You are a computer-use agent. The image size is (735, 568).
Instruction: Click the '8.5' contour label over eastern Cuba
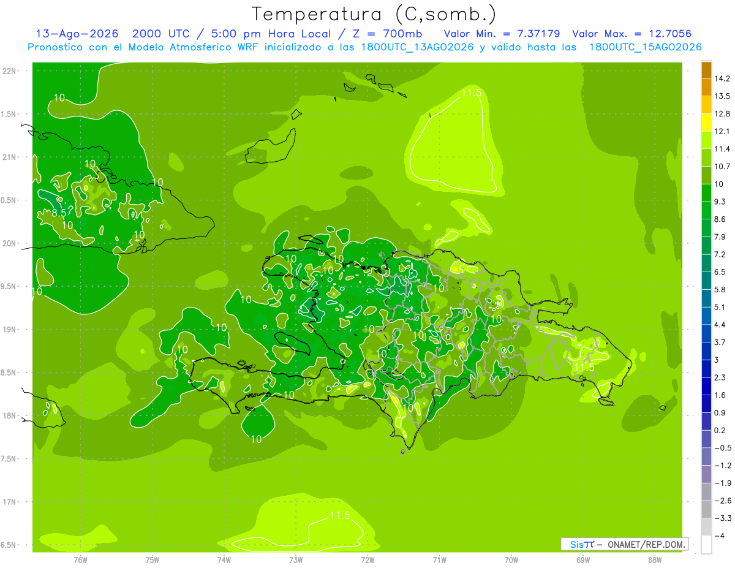tap(59, 213)
